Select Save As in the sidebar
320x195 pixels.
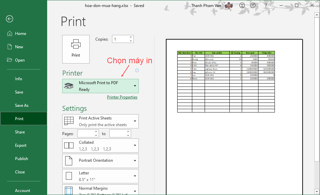(x=23, y=105)
